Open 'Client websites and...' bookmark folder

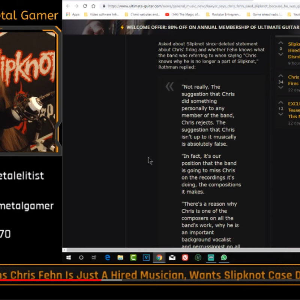coord(142,15)
